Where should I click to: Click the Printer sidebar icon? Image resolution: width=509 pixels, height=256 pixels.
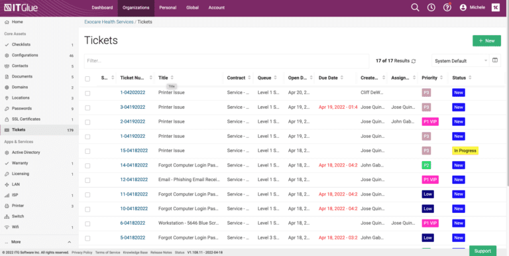click(x=7, y=206)
